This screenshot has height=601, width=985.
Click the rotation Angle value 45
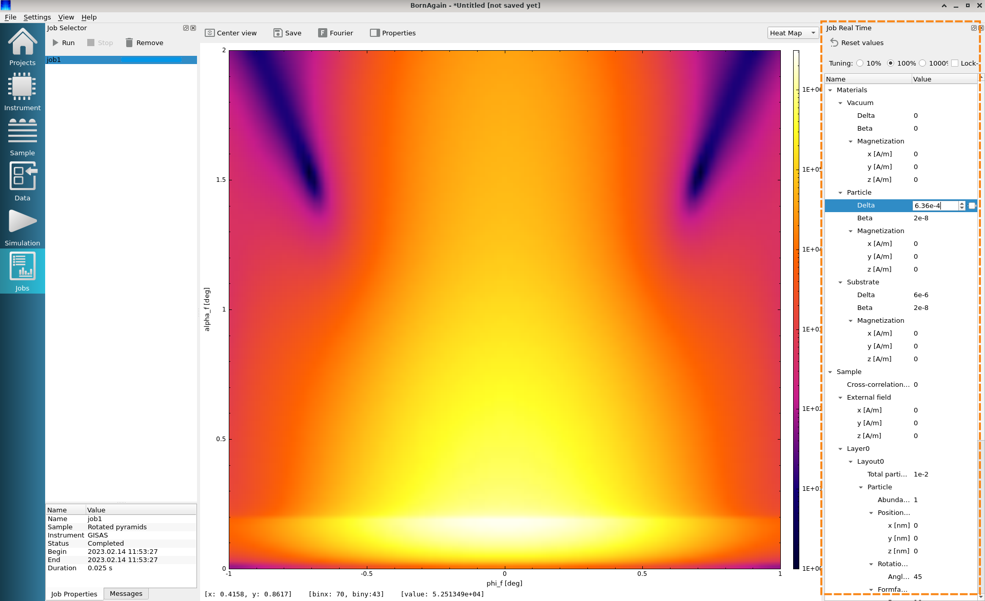tap(918, 577)
